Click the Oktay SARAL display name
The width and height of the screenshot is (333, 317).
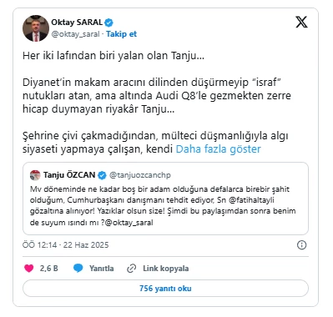(x=77, y=23)
